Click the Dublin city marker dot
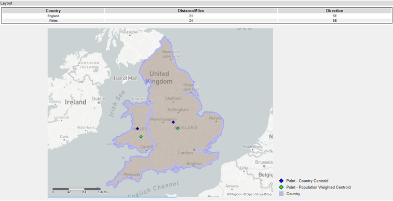 click(x=99, y=103)
